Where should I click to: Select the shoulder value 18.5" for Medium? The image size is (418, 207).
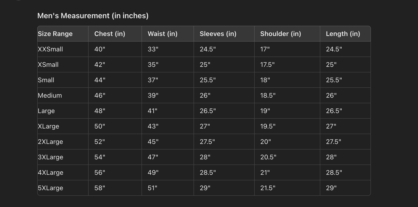(x=268, y=95)
